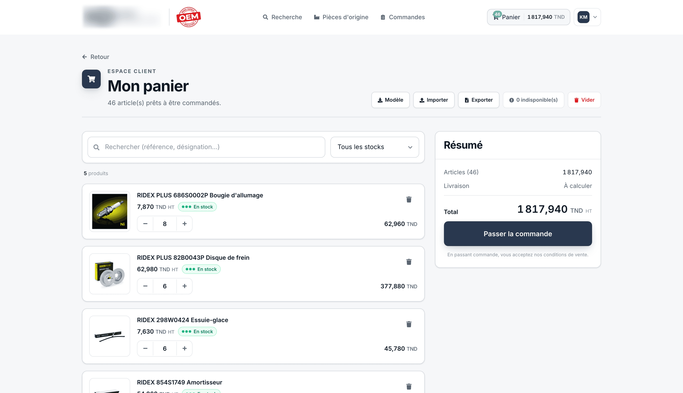Open the Tous les stocks dropdown
683x393 pixels.
pos(375,147)
